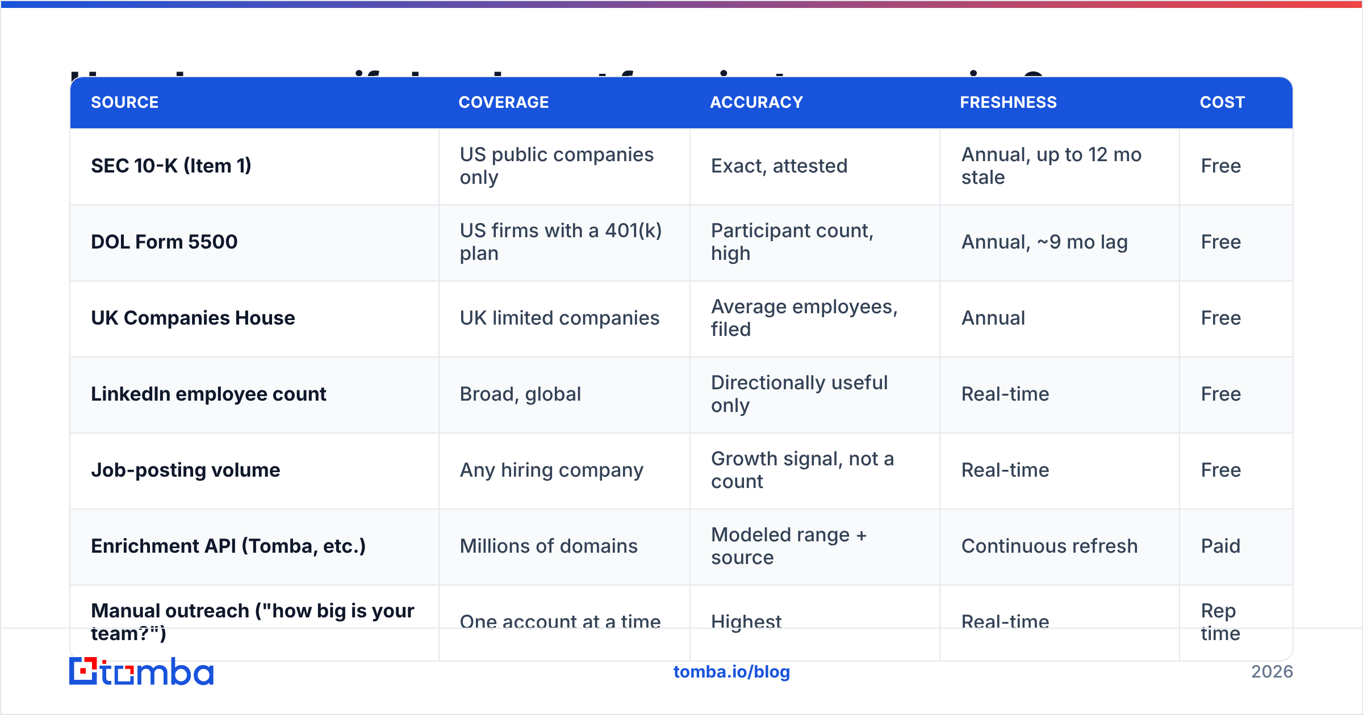Click the UK Companies House row label

[193, 318]
